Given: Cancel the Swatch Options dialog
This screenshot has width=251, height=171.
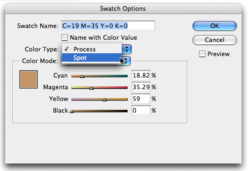Looking at the screenshot, I should click(x=214, y=40).
